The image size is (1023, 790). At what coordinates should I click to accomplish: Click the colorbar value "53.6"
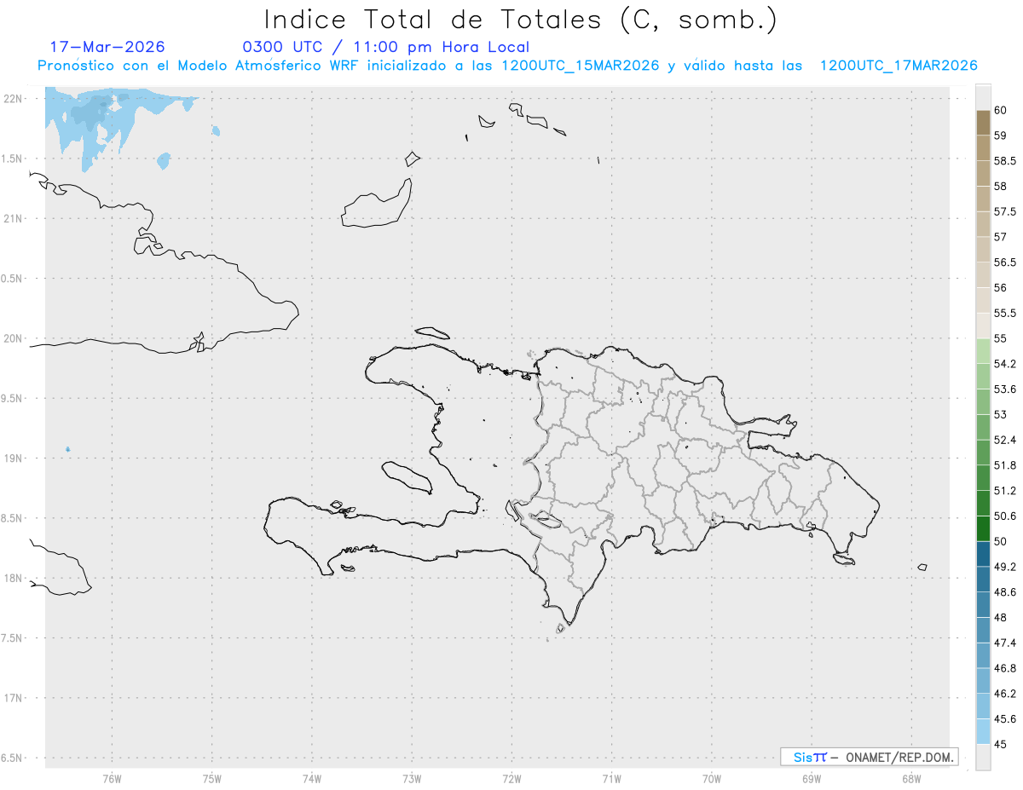tap(1004, 389)
